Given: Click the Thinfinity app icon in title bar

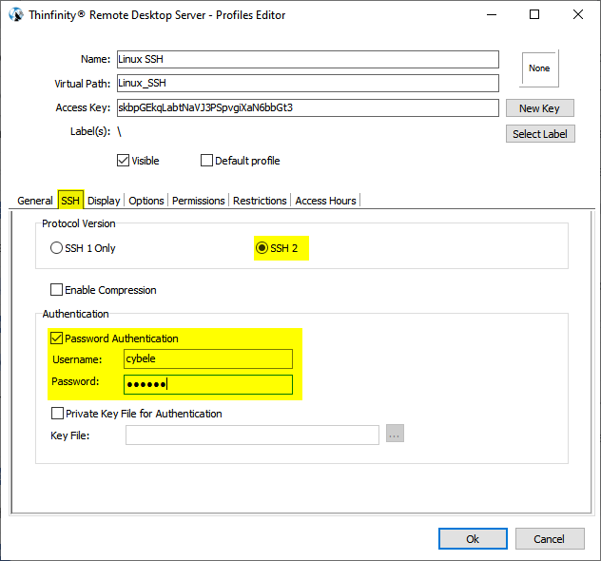Looking at the screenshot, I should pos(16,15).
